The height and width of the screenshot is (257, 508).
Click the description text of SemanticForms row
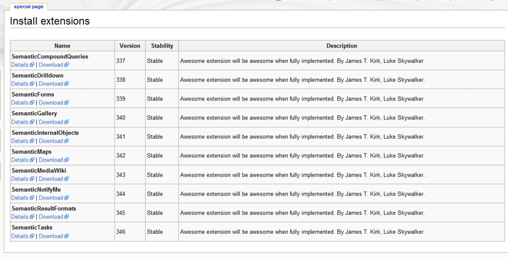click(x=302, y=99)
